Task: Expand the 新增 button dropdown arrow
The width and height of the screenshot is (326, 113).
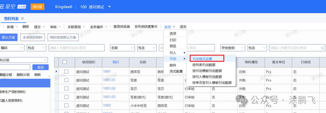Action: tap(17, 27)
